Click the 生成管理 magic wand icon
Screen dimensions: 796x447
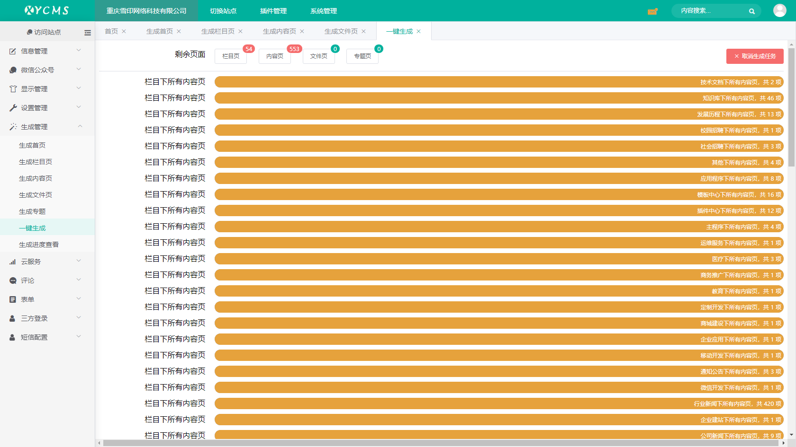(13, 127)
